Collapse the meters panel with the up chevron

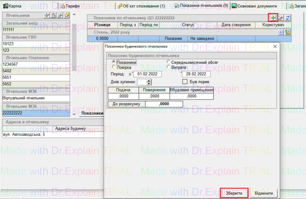click(74, 15)
